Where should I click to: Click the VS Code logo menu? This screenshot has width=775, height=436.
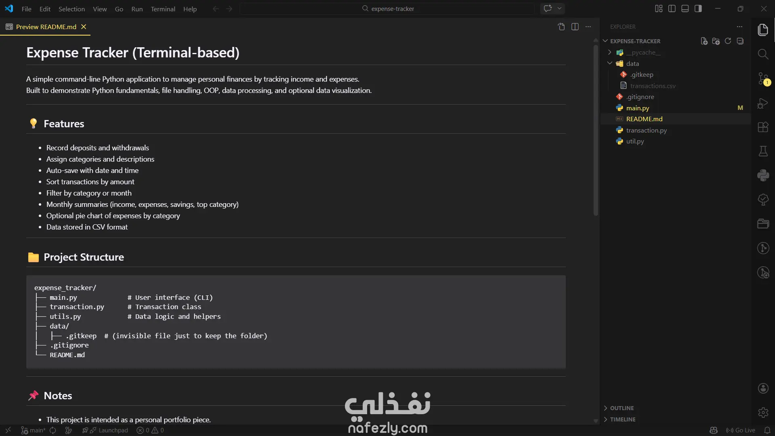click(x=9, y=8)
